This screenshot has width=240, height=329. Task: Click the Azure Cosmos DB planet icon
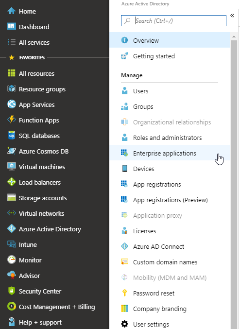pyautogui.click(x=12, y=151)
